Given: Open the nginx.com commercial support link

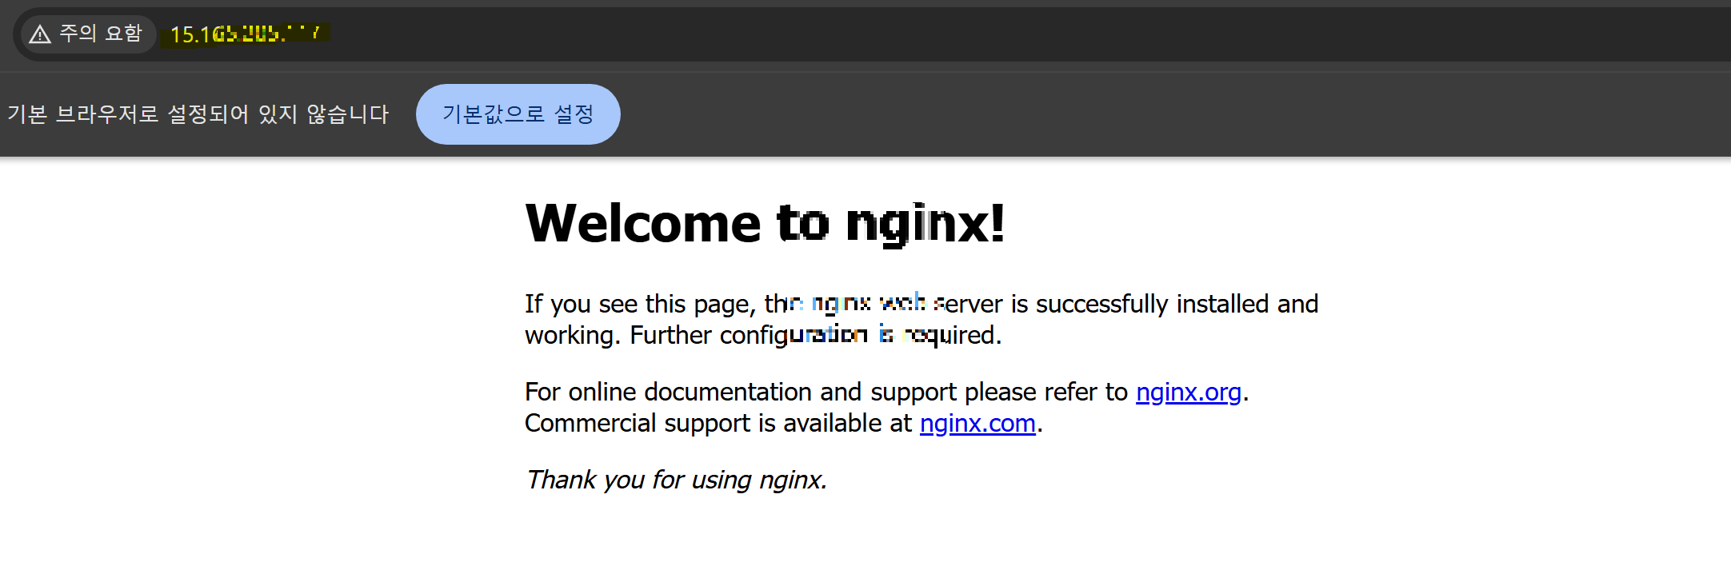Looking at the screenshot, I should coord(977,423).
